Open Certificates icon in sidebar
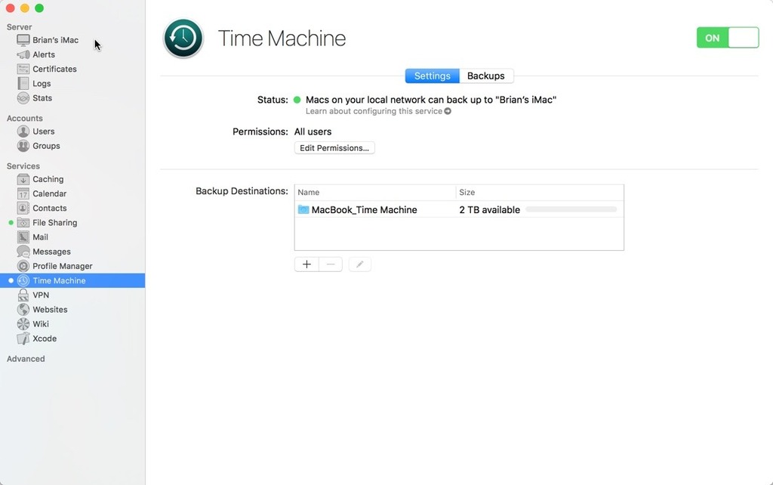The width and height of the screenshot is (773, 485). (23, 69)
